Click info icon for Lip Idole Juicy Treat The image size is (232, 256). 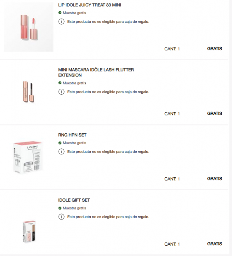(x=61, y=21)
